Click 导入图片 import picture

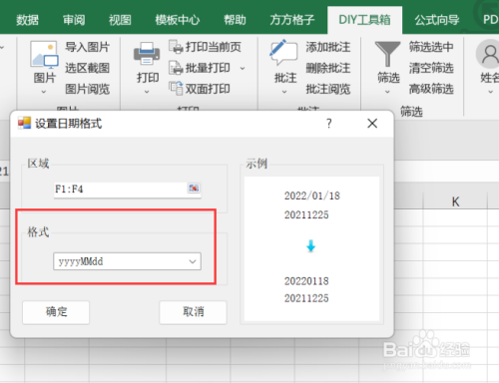click(87, 47)
